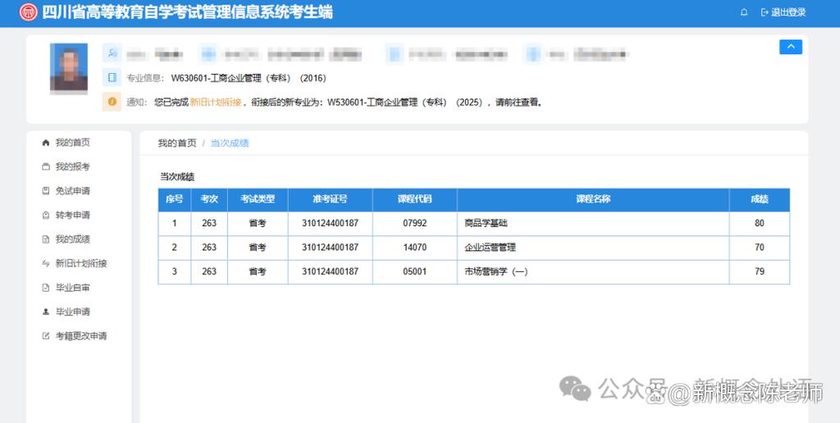Screen dimensions: 840x423
Task: Click the 当次成绩 section heading
Action: [x=177, y=177]
